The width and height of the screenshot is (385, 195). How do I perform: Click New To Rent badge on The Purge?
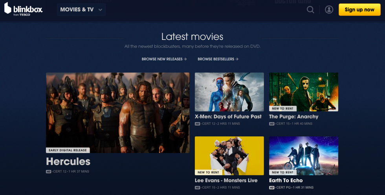pos(282,108)
